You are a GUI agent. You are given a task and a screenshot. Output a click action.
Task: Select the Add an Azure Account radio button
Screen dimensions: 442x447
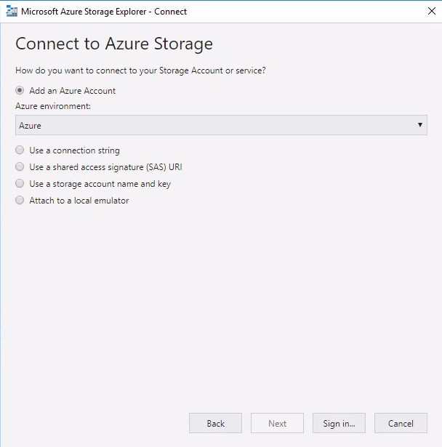pos(20,91)
